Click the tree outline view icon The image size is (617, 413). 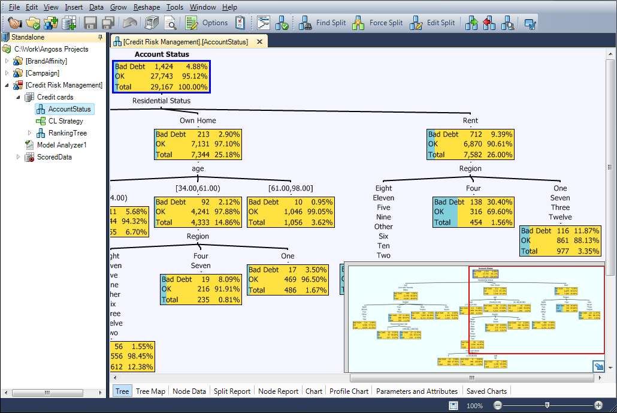tap(263, 23)
